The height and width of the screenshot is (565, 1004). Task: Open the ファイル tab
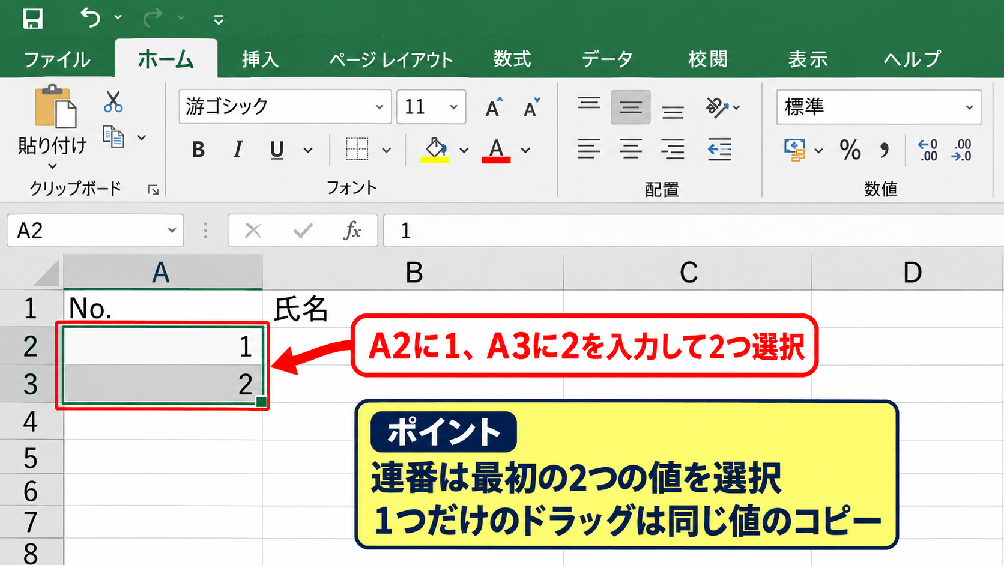point(57,59)
